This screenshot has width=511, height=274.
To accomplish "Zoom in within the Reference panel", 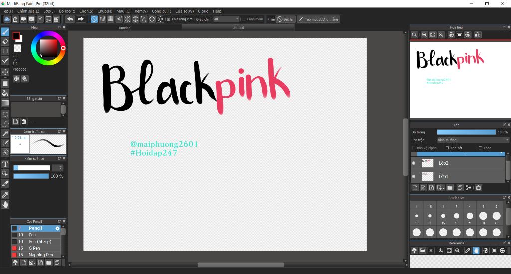I will tap(441, 250).
